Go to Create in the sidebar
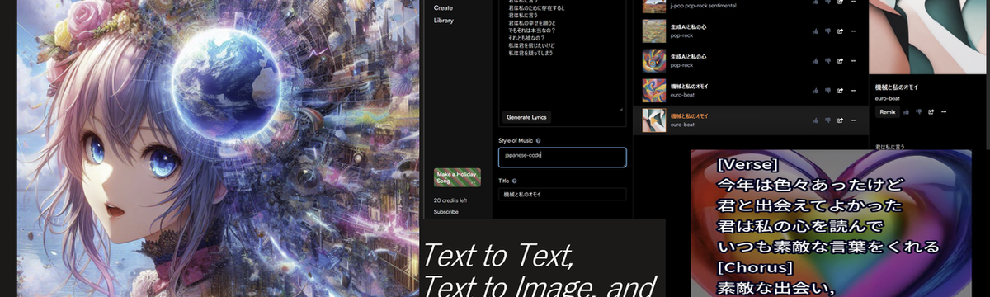 pyautogui.click(x=443, y=7)
